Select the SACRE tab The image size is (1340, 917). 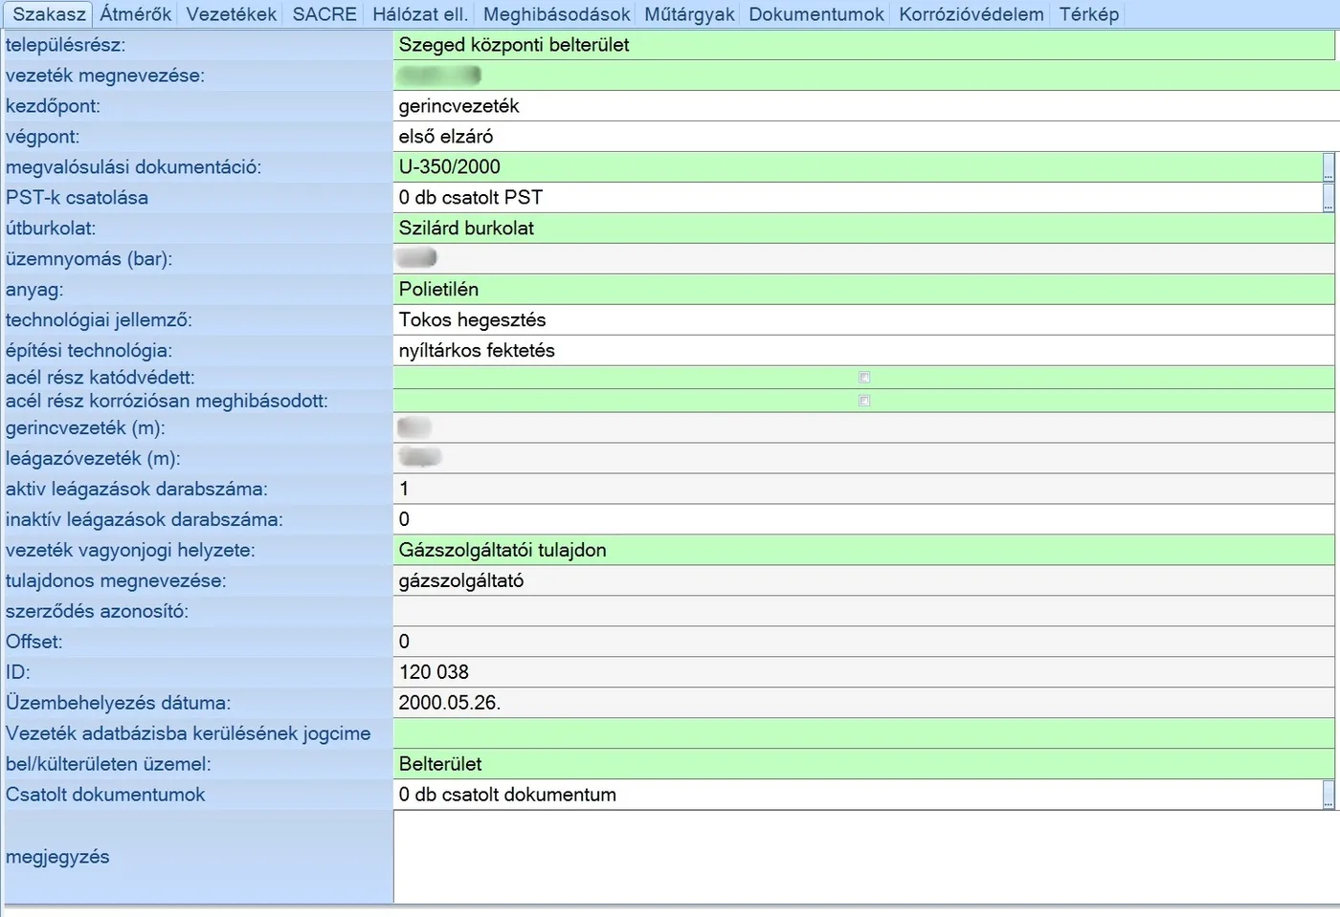tap(324, 14)
